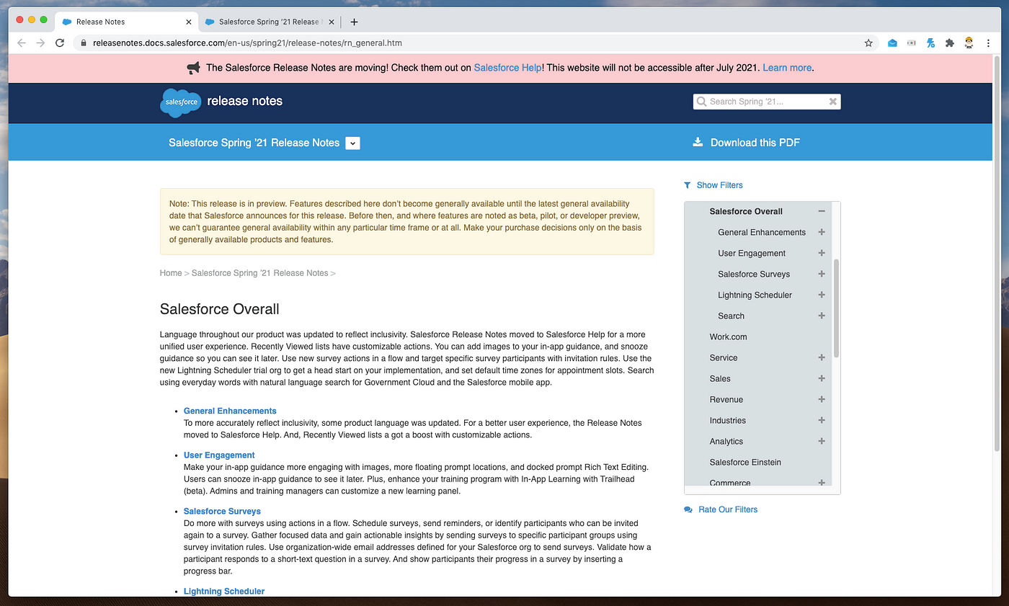Expand the Revenue sidebar section

tap(821, 399)
